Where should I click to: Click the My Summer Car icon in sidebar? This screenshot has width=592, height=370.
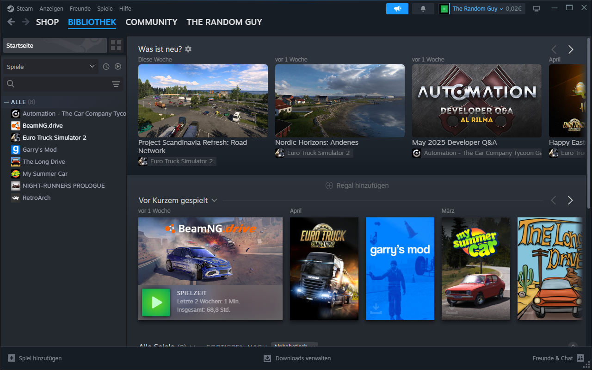coord(16,173)
